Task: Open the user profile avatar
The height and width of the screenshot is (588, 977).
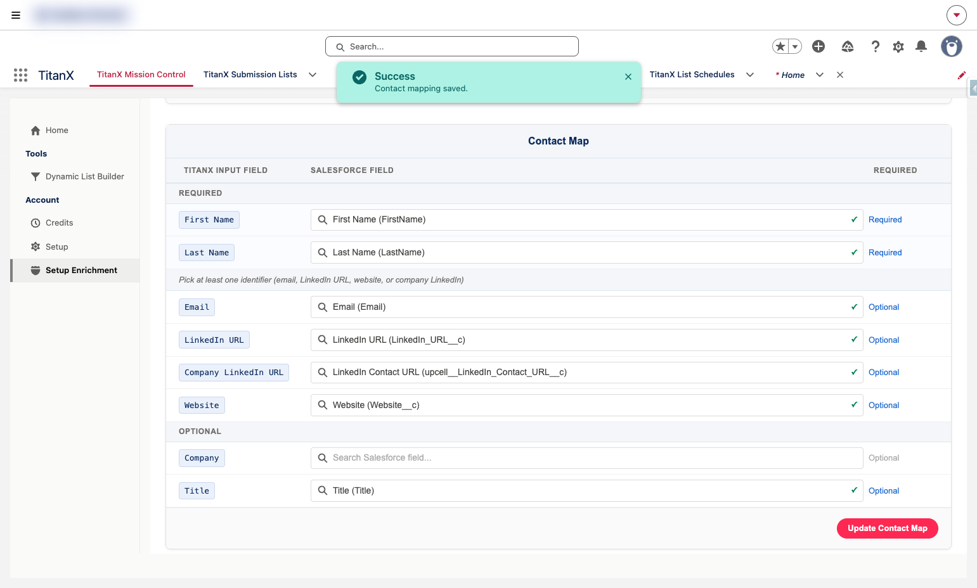Action: click(x=951, y=46)
